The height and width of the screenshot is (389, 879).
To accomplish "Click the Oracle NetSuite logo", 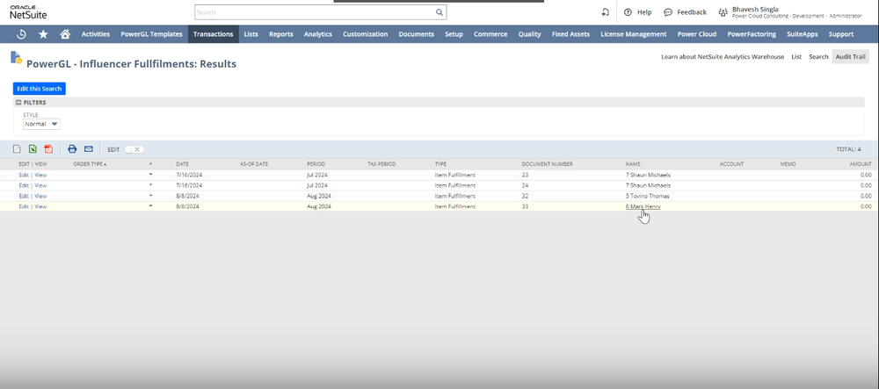I will (28, 11).
